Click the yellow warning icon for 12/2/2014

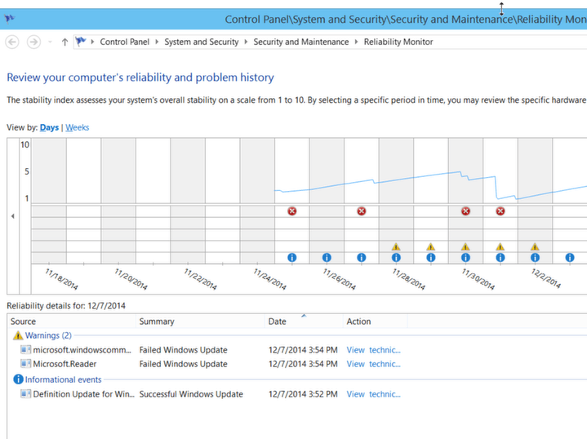[535, 246]
